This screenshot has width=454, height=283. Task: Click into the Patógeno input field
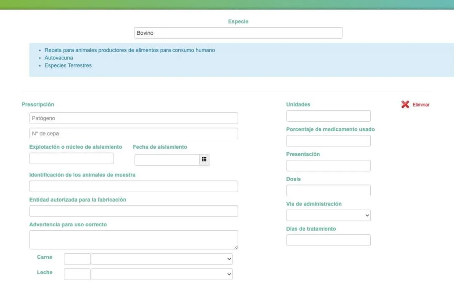point(134,118)
